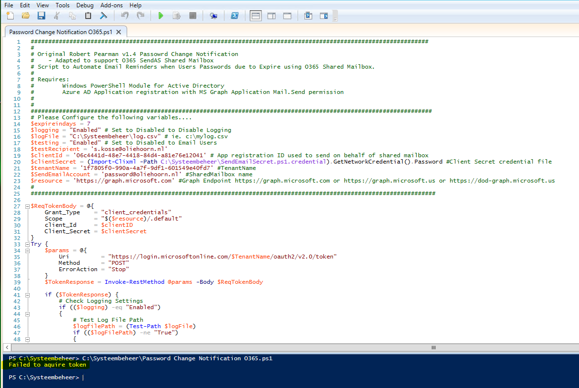Viewport: 579px width, 388px height.
Task: Select Password Change Notification O365.ps1 tab
Action: pyautogui.click(x=60, y=32)
